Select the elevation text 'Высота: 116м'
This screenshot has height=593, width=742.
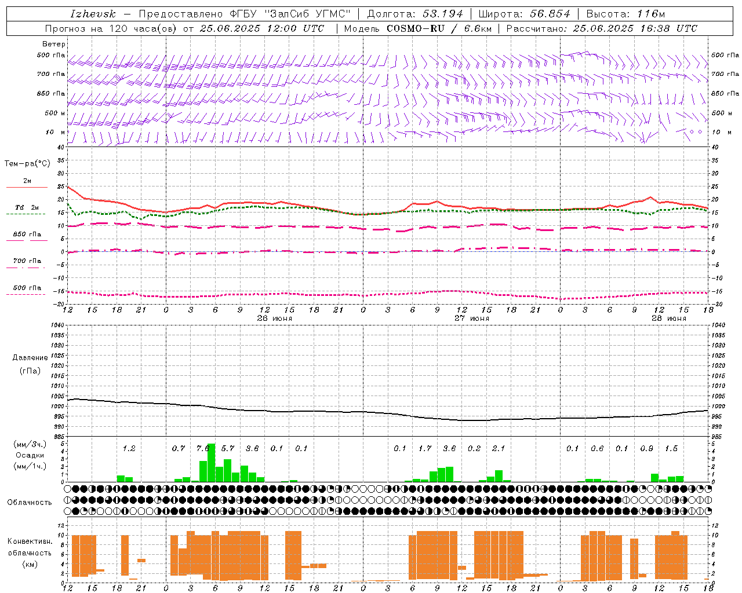[x=625, y=14]
